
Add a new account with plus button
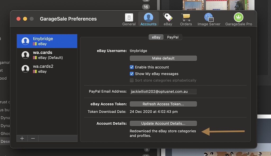click(x=22, y=138)
